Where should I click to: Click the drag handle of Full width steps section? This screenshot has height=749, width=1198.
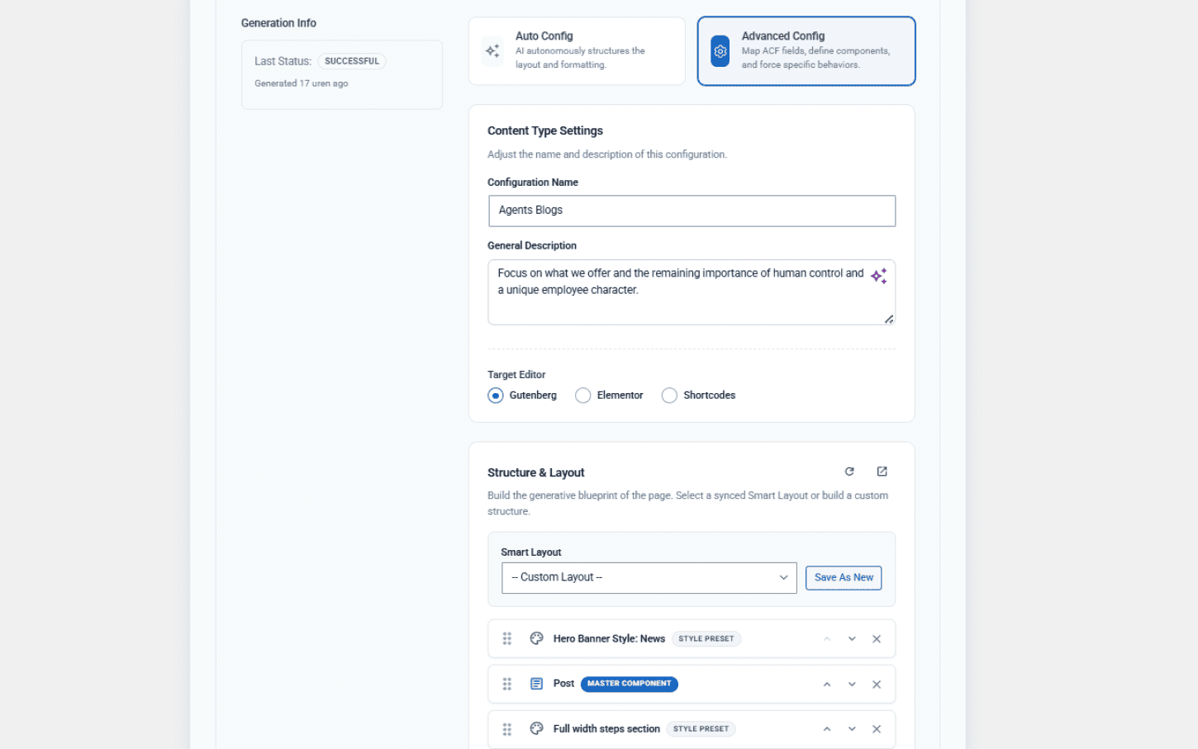tap(507, 729)
